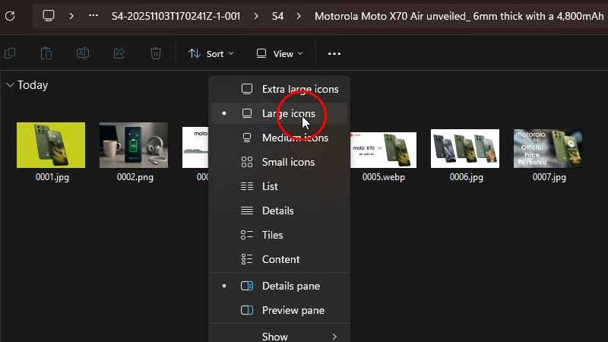
Task: Click the 0007.jpg file name
Action: tap(549, 177)
